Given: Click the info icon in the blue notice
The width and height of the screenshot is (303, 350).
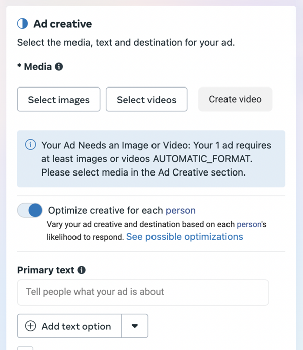Looking at the screenshot, I should [x=31, y=145].
